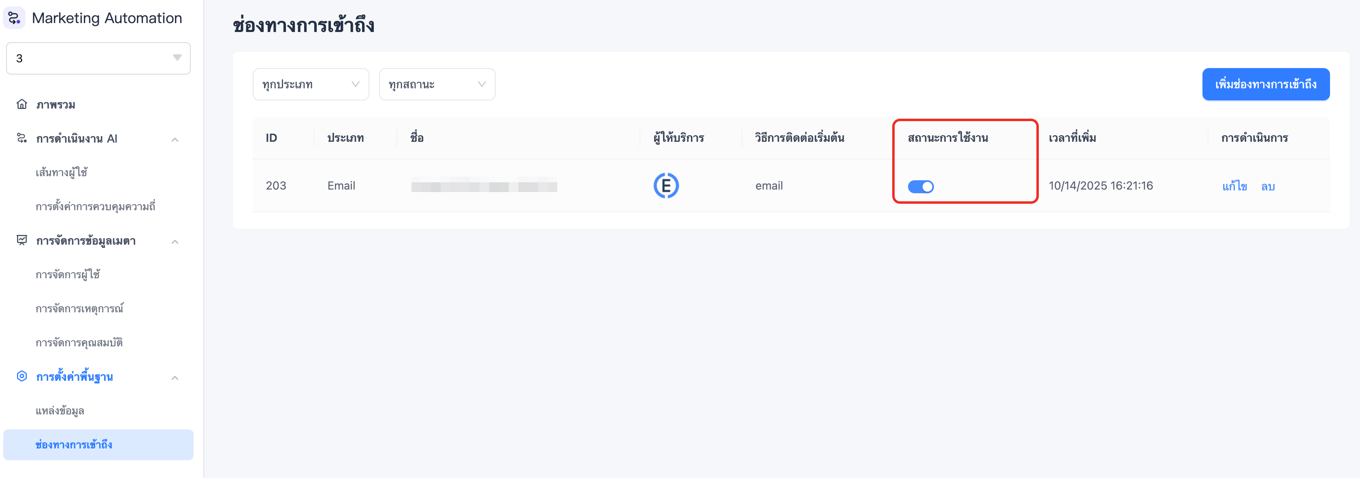Click the แก้ไข link for row 203
Screen dimensions: 1360x478
pos(1234,186)
